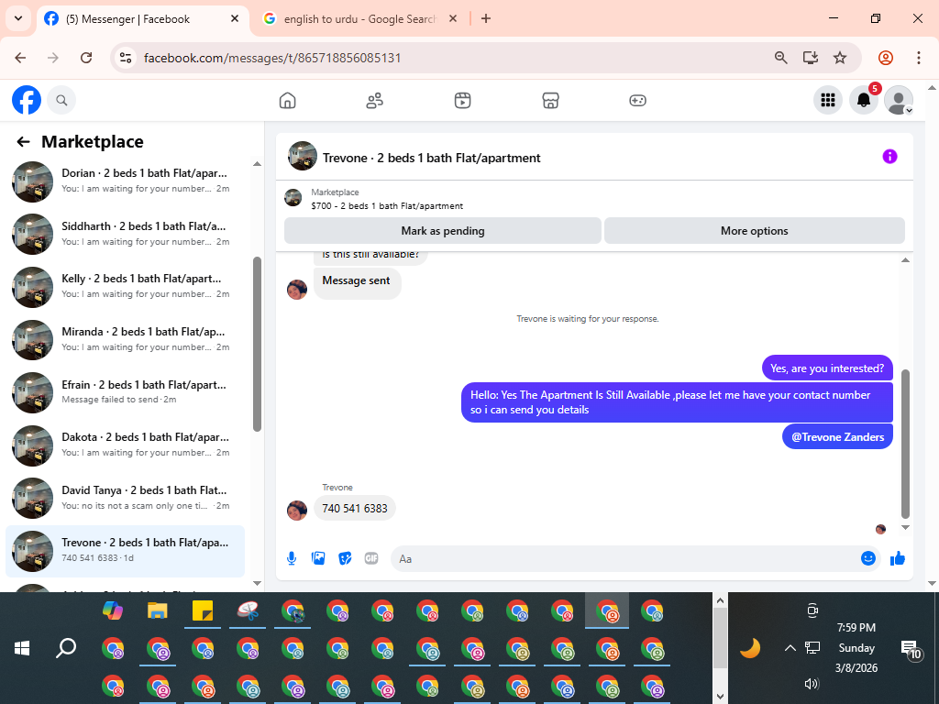Open Chrome three-dot menu
939x704 pixels.
pyautogui.click(x=919, y=58)
